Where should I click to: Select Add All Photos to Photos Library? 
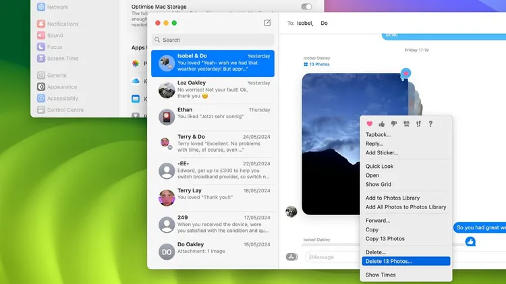click(x=406, y=207)
